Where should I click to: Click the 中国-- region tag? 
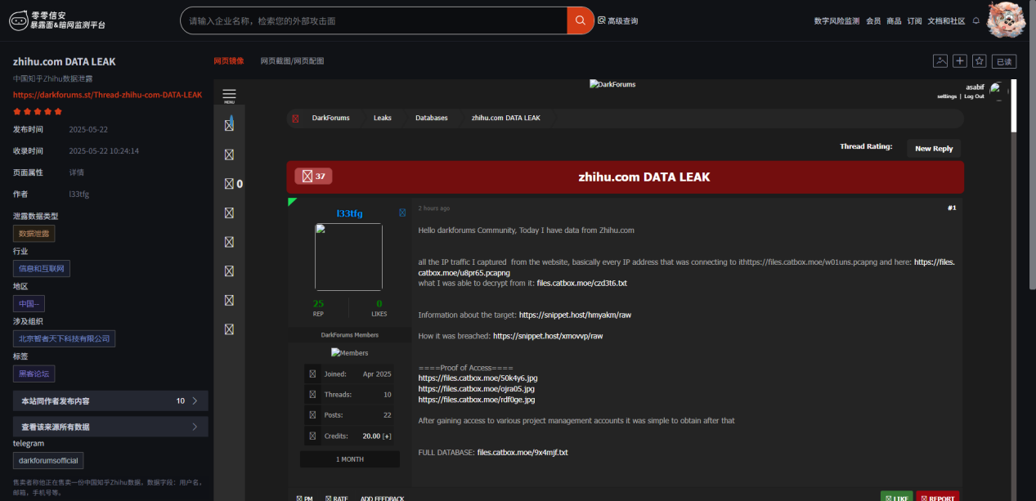coord(29,303)
